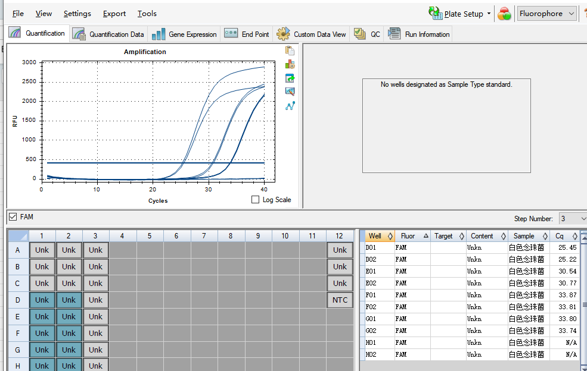The height and width of the screenshot is (371, 587).
Task: Click the Run Information document icon
Action: pos(394,34)
